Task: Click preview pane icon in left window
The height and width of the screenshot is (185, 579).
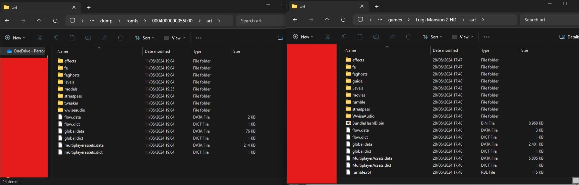Action: pyautogui.click(x=281, y=38)
